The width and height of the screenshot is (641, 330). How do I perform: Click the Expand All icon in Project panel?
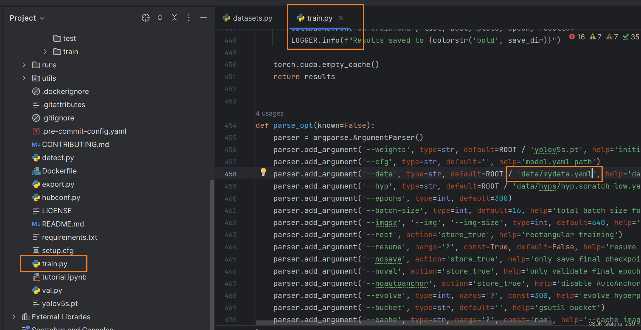[x=160, y=18]
